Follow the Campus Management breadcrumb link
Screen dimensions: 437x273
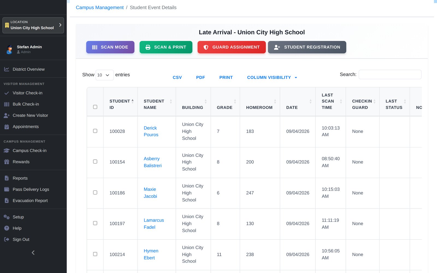100,8
